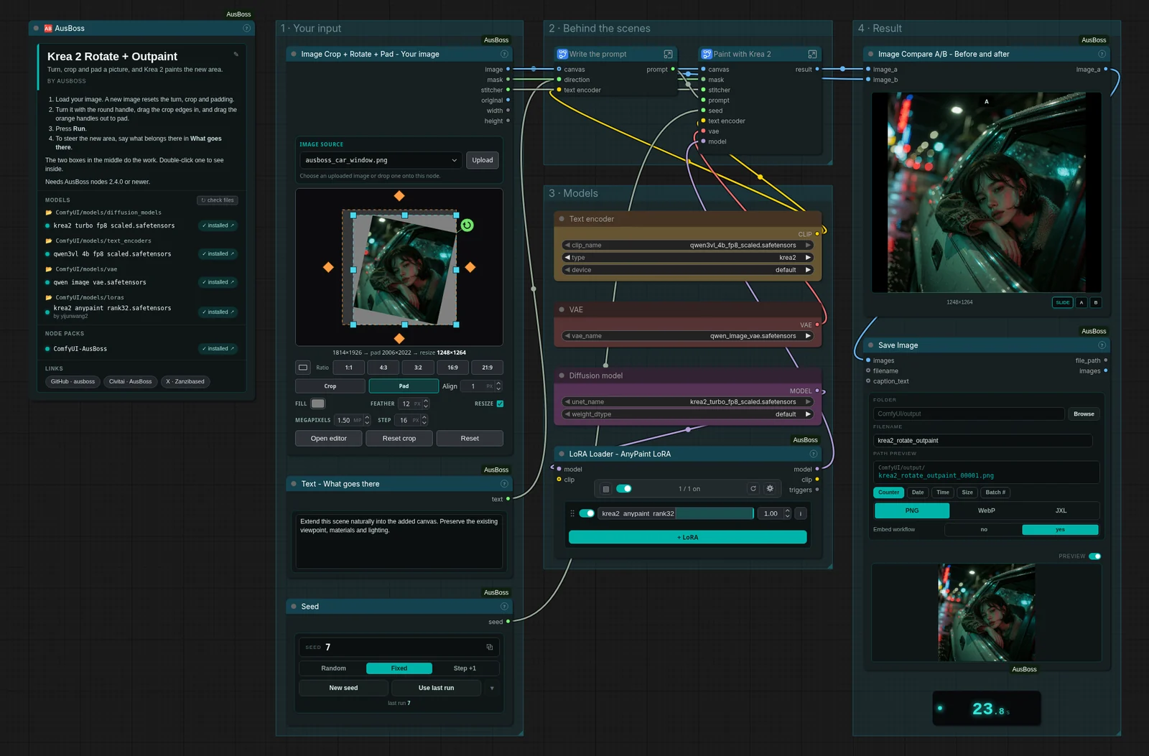Click the drag grip on krea2 anypaint row
1149x756 pixels.
point(572,513)
